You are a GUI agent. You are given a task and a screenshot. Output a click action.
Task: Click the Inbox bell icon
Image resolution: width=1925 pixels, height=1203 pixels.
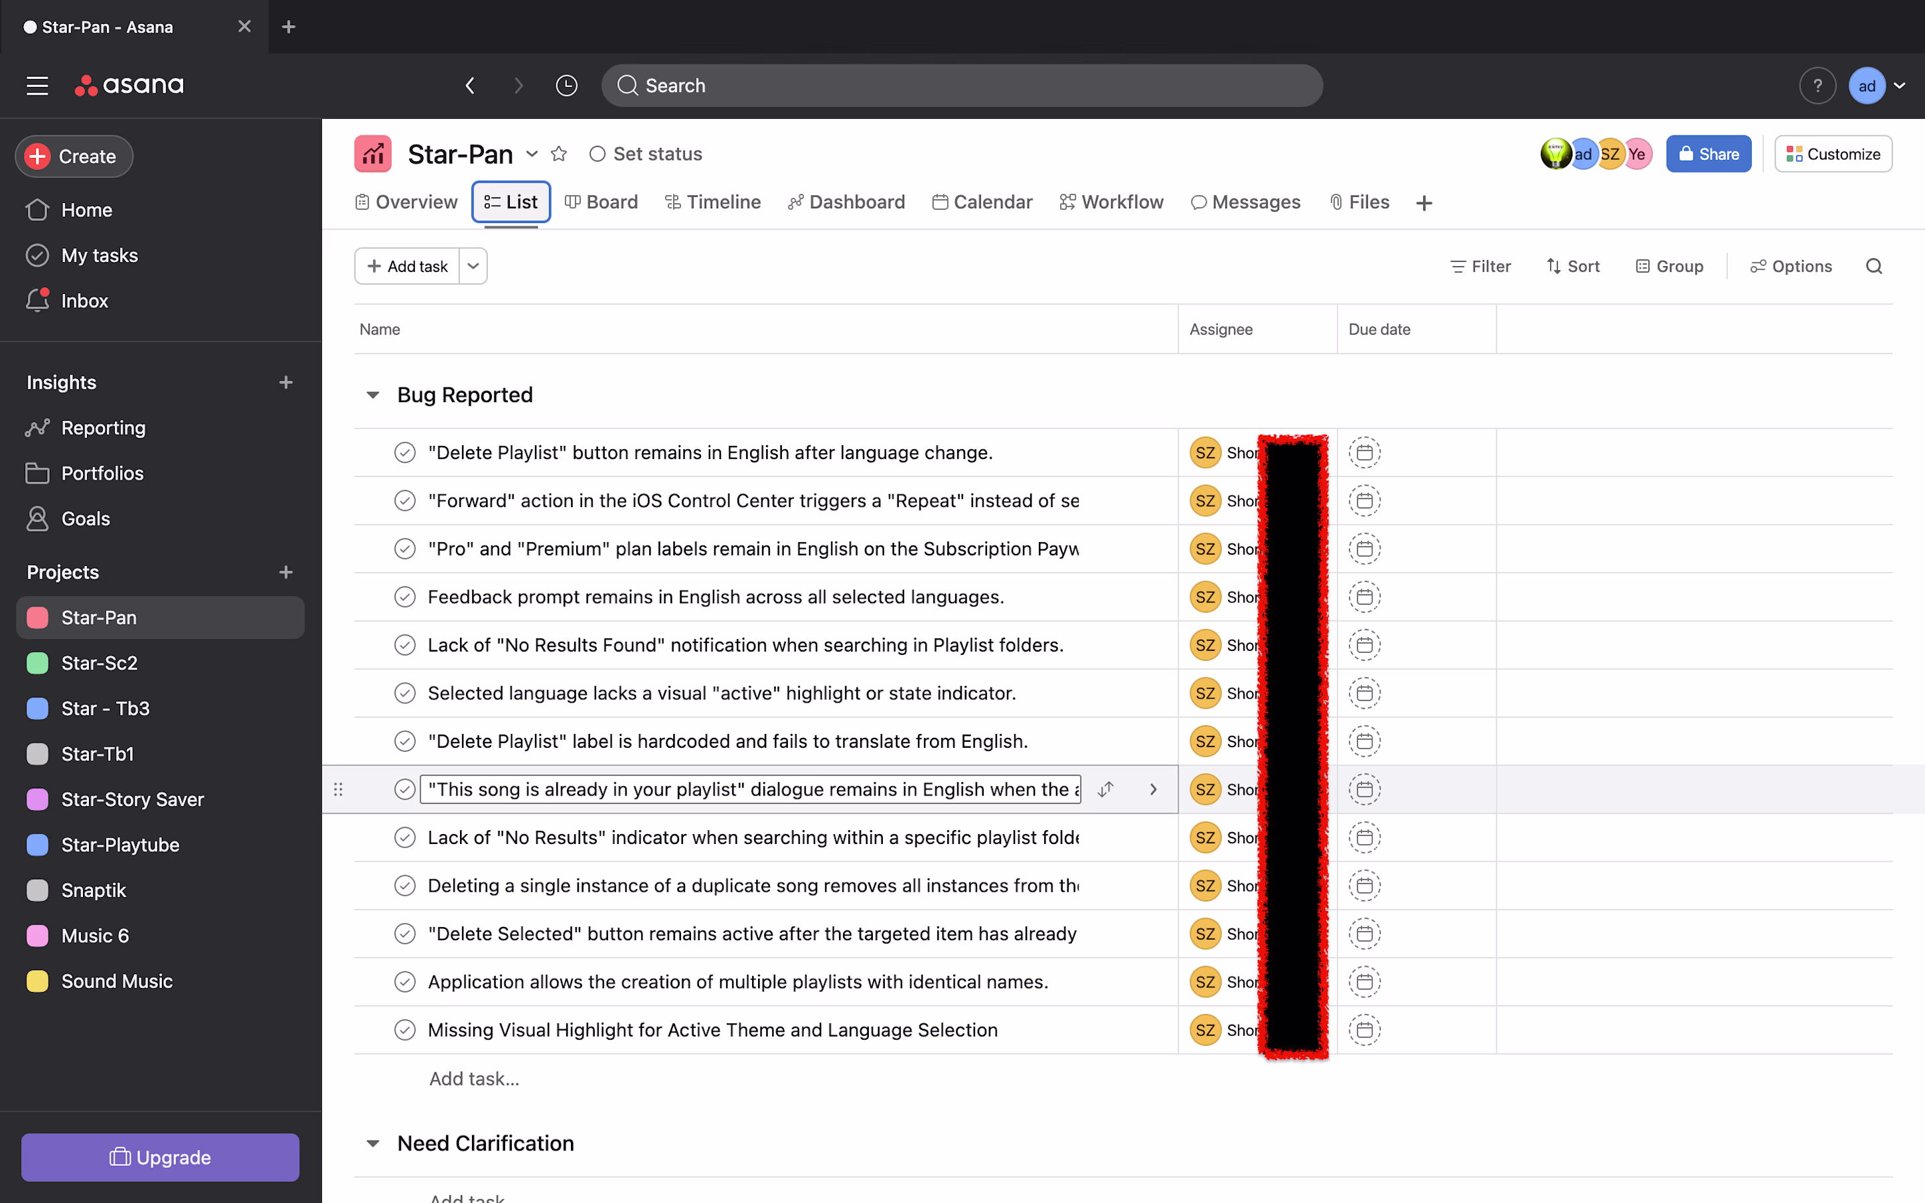[37, 301]
